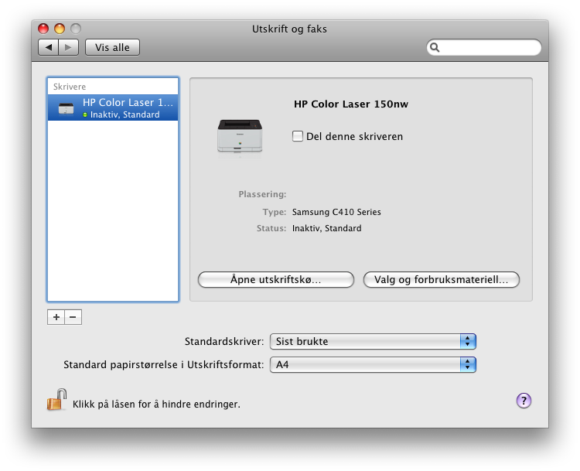Open help with the question mark button
Image resolution: width=580 pixels, height=471 pixels.
[524, 401]
